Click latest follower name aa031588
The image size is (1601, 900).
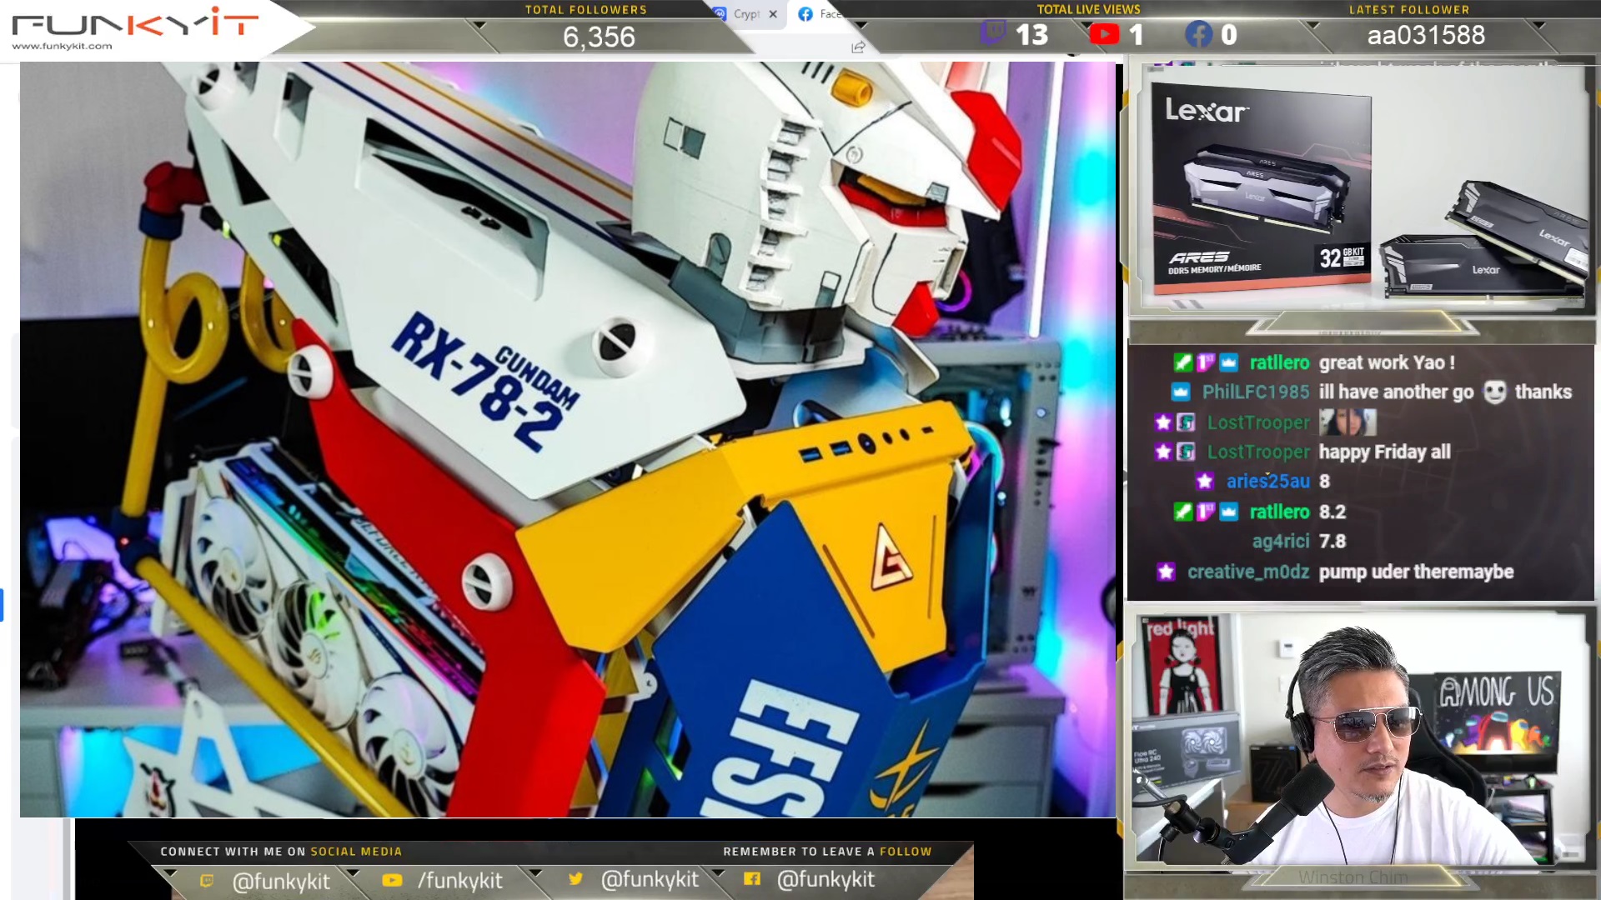click(x=1426, y=35)
